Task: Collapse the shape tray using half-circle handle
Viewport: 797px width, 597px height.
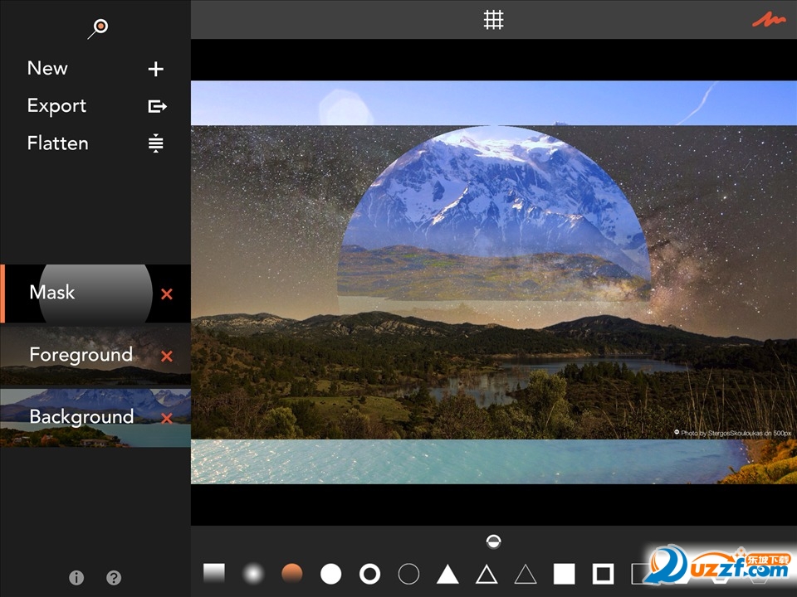Action: tap(494, 541)
